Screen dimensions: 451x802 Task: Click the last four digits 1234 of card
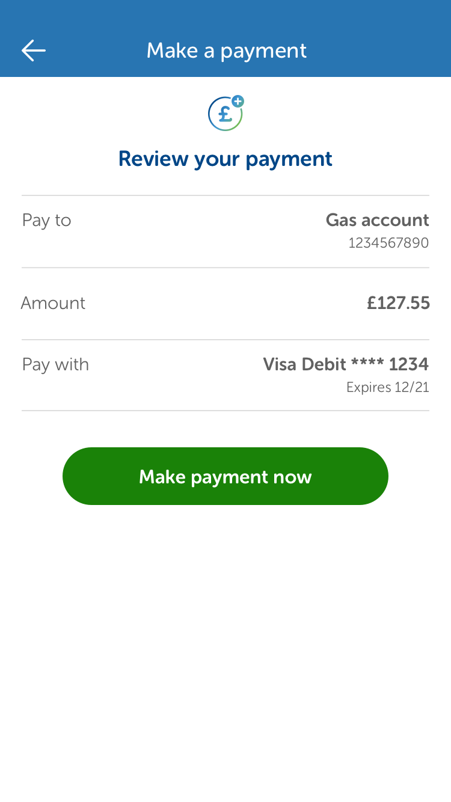coord(409,364)
